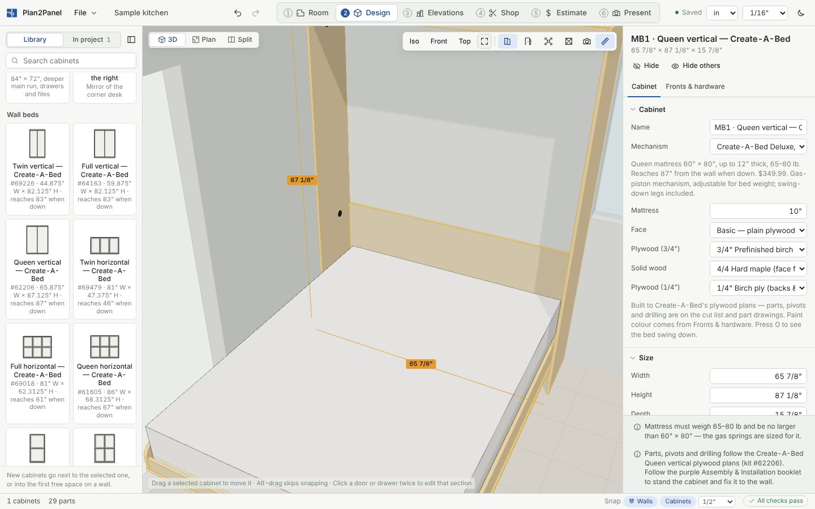Switch to 3D view mode
The image size is (815, 509).
(168, 40)
